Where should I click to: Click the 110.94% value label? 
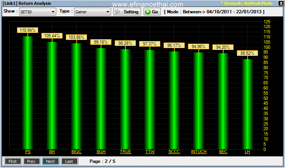[28, 30]
